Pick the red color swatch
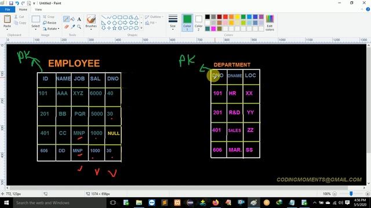Image resolution: width=371 pixels, height=208 pixels. coord(225,17)
